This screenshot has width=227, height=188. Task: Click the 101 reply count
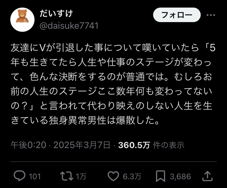(35, 176)
